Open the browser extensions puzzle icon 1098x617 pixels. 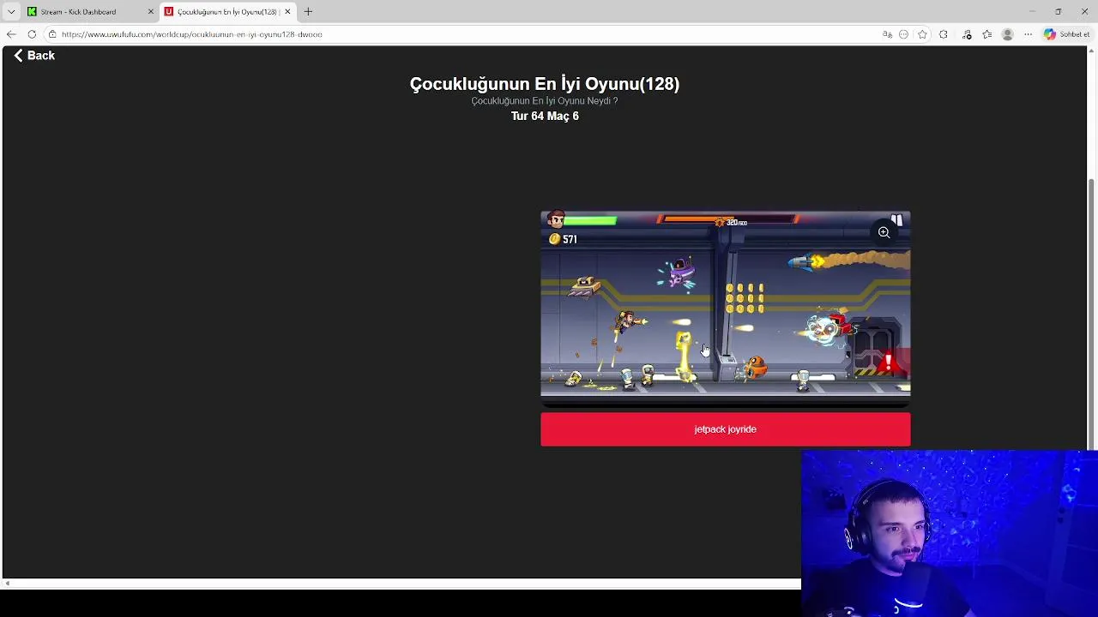944,34
